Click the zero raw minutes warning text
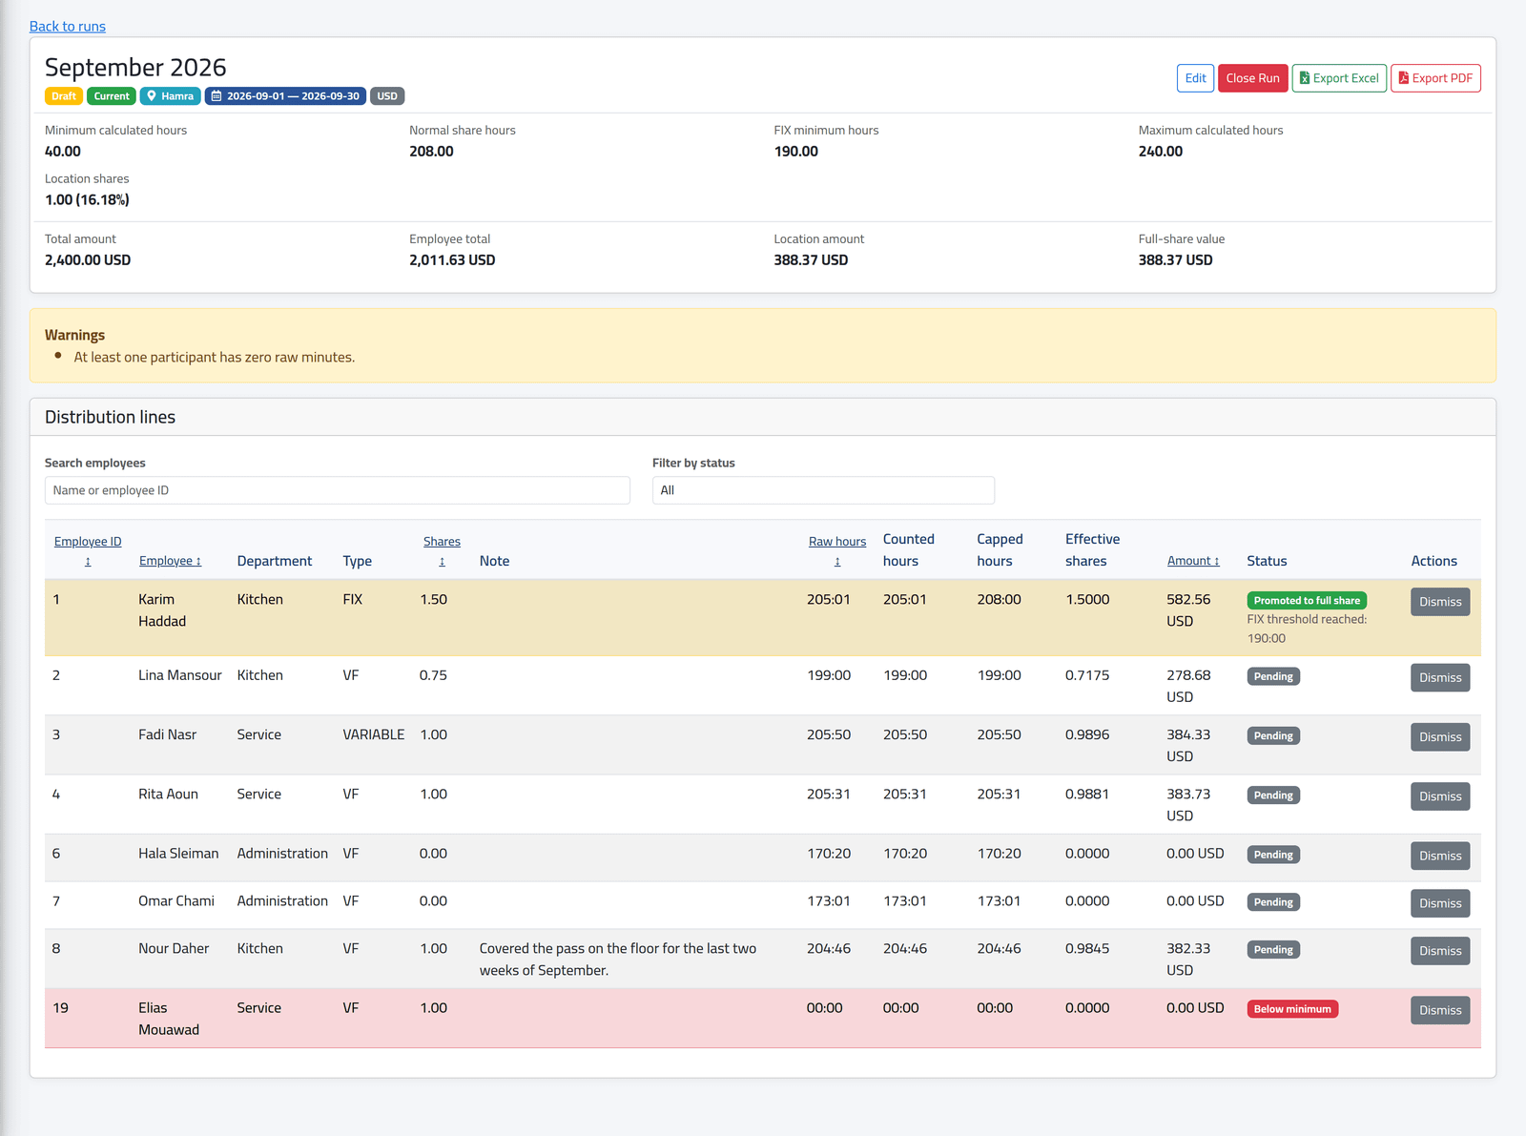The height and width of the screenshot is (1136, 1526). [215, 358]
